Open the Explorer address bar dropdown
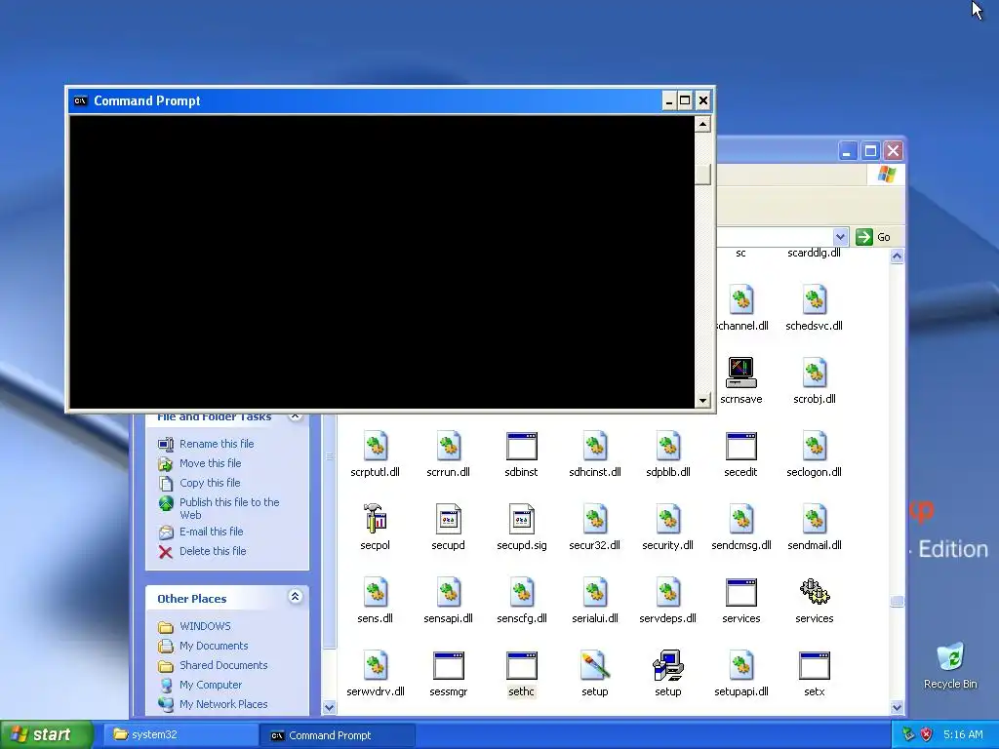The height and width of the screenshot is (749, 999). (x=840, y=237)
